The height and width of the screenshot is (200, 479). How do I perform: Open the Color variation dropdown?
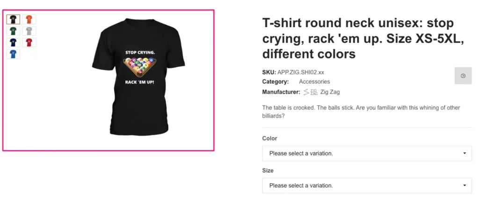[367, 153]
